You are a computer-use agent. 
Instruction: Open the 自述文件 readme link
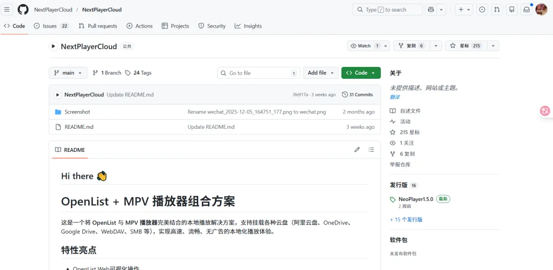[405, 111]
